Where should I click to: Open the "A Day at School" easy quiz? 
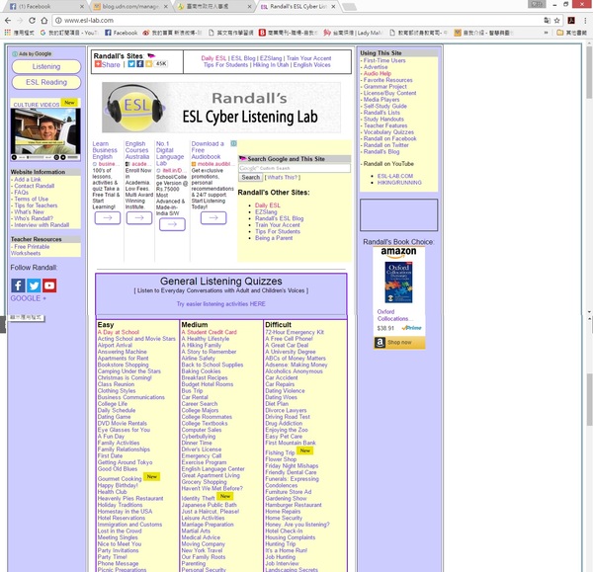pos(119,333)
